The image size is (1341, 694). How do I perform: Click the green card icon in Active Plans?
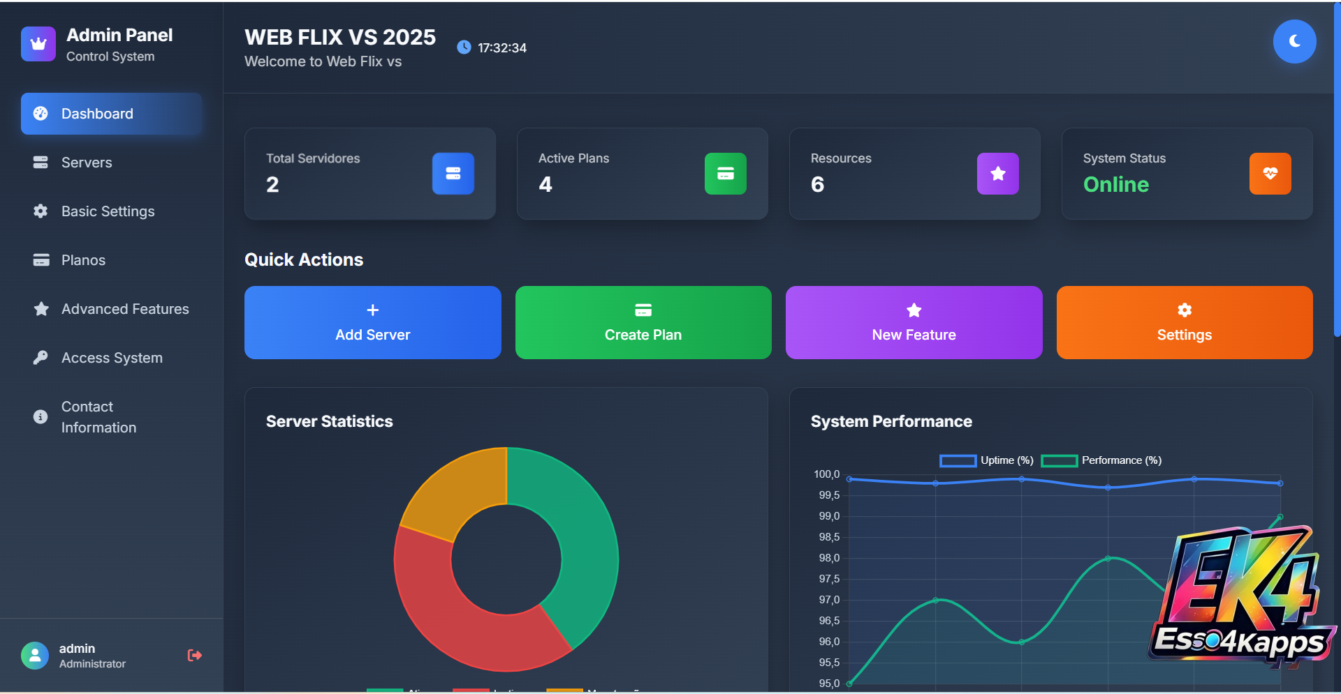(x=725, y=174)
